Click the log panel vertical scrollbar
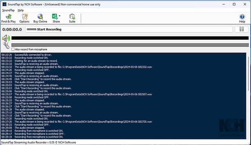Screen dimensions: 251x145 [x=248, y=96]
